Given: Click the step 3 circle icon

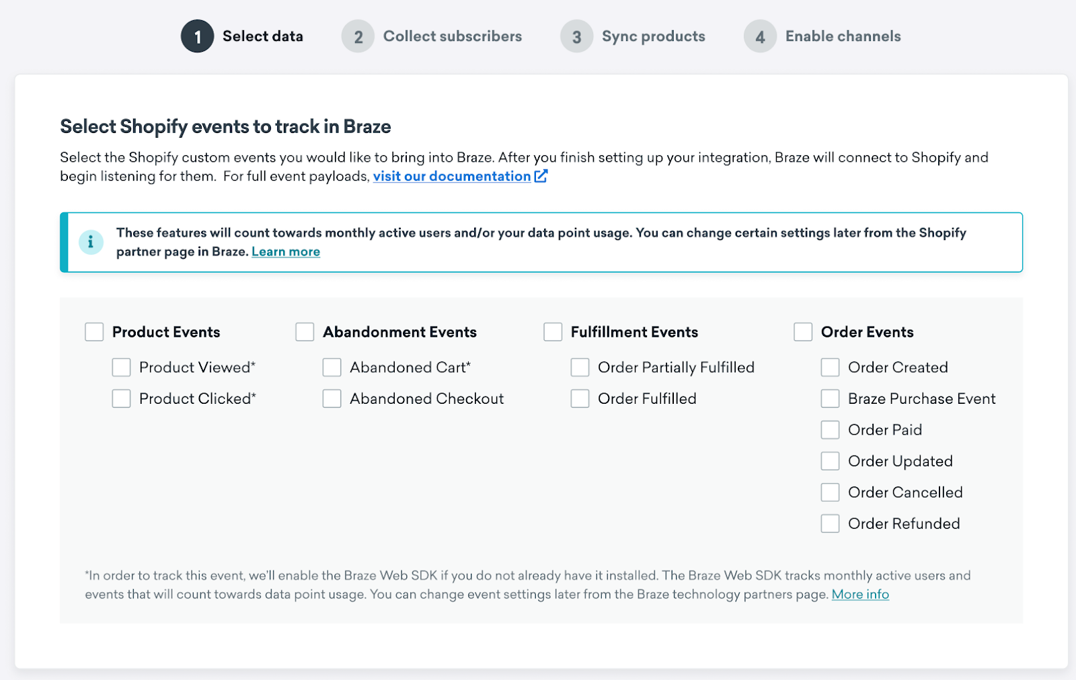Looking at the screenshot, I should click(x=576, y=36).
